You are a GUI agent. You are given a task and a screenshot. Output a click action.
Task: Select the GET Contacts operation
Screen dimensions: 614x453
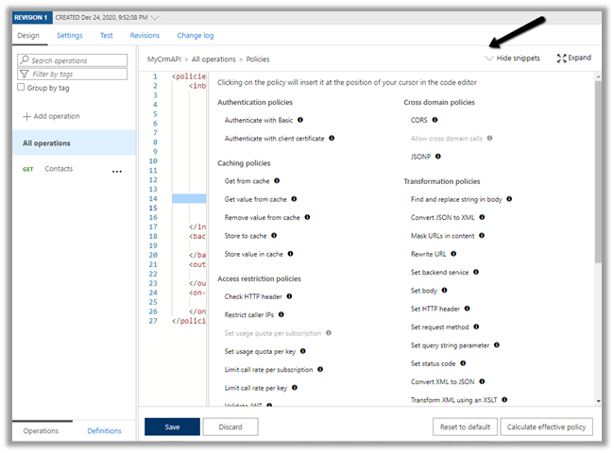tap(59, 170)
